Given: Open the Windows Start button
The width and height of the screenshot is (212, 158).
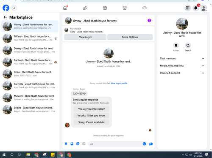Looking at the screenshot, I should [4, 155].
